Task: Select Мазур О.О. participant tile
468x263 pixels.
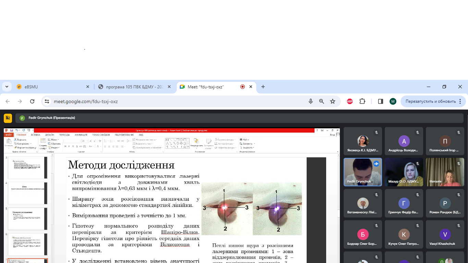Action: point(404,172)
